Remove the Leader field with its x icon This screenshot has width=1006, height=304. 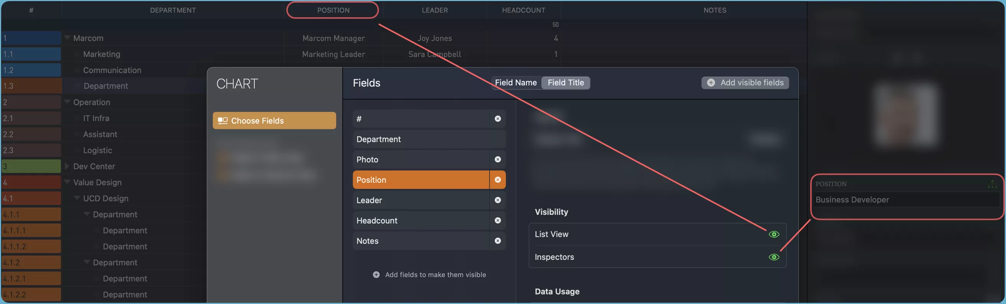pyautogui.click(x=497, y=200)
